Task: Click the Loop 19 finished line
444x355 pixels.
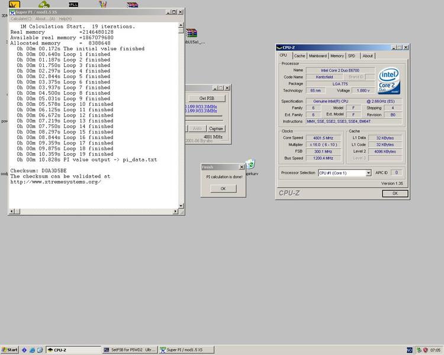Action: pos(65,154)
